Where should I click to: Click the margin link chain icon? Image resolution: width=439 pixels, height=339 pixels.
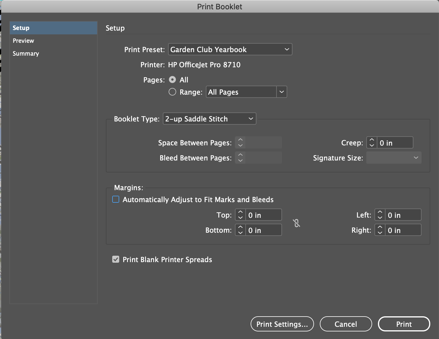click(x=297, y=223)
